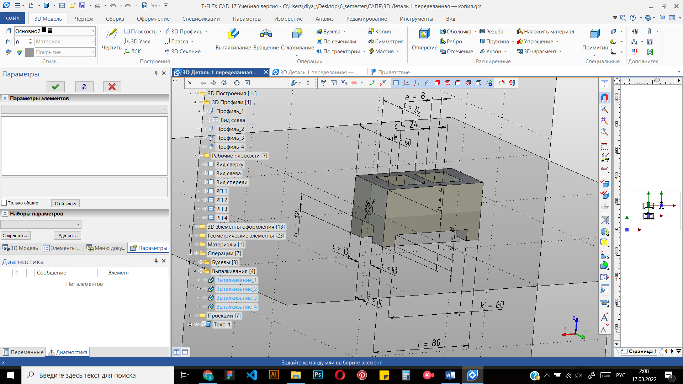Click Наложить материал tool

545,32
